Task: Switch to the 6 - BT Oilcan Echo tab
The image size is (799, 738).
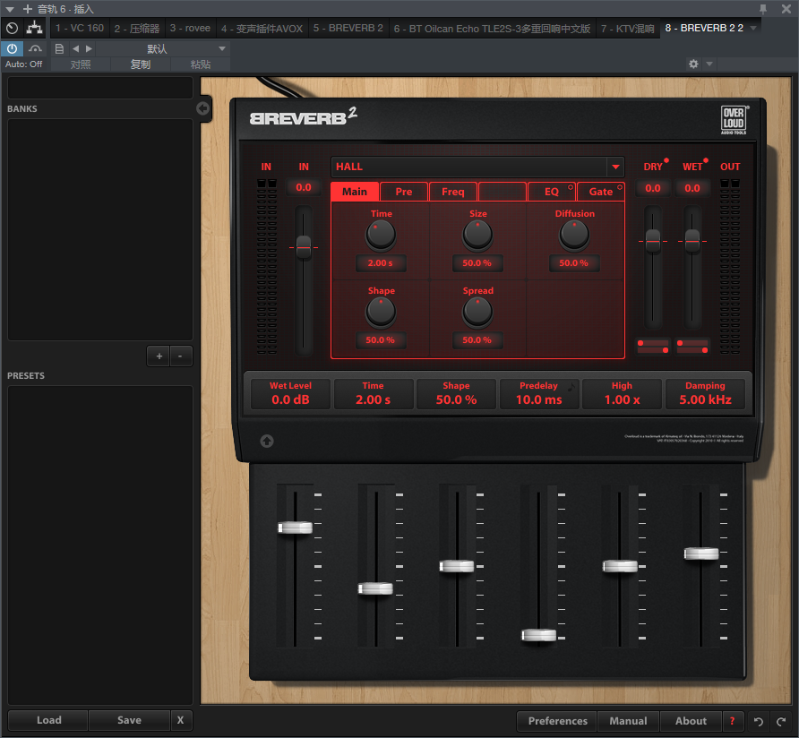Action: (x=492, y=28)
